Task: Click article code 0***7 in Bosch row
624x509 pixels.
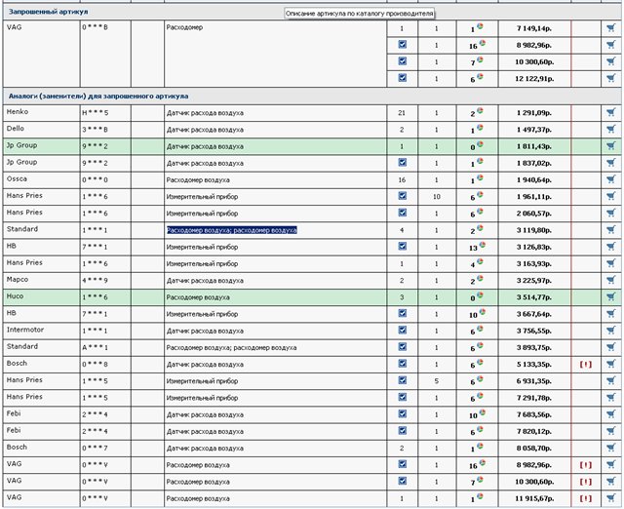Action: (96, 449)
